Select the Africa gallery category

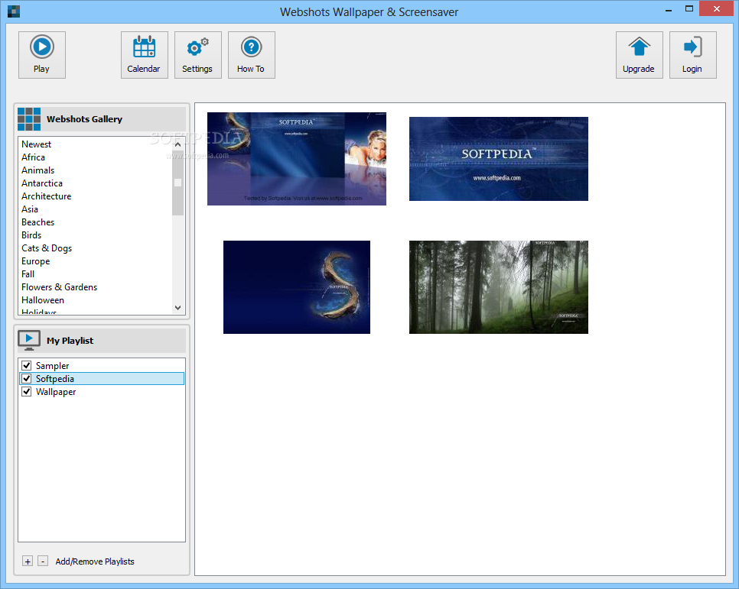point(33,157)
